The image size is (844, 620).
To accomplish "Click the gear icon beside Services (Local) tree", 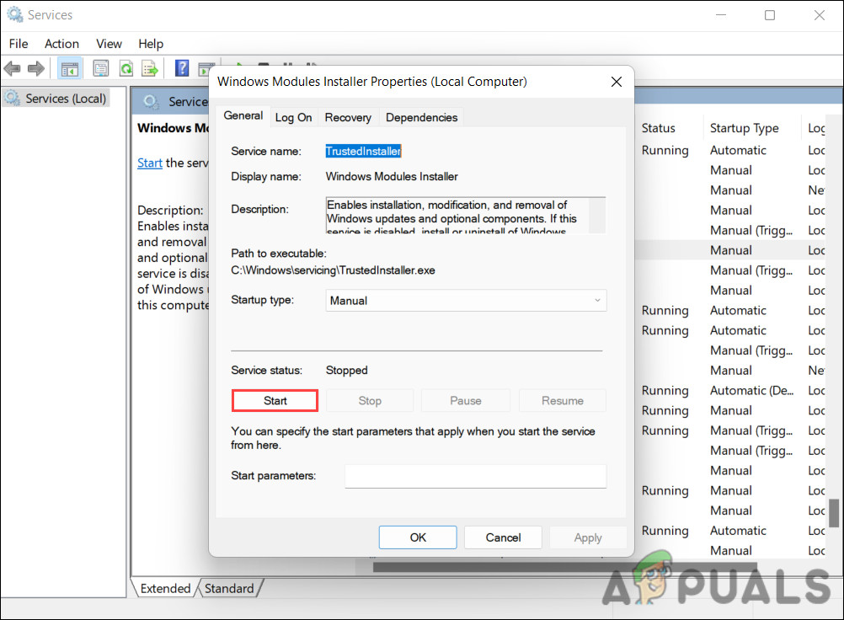I will point(13,98).
